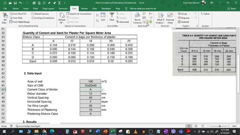Open the What-If Analysis menu

pos(160,18)
